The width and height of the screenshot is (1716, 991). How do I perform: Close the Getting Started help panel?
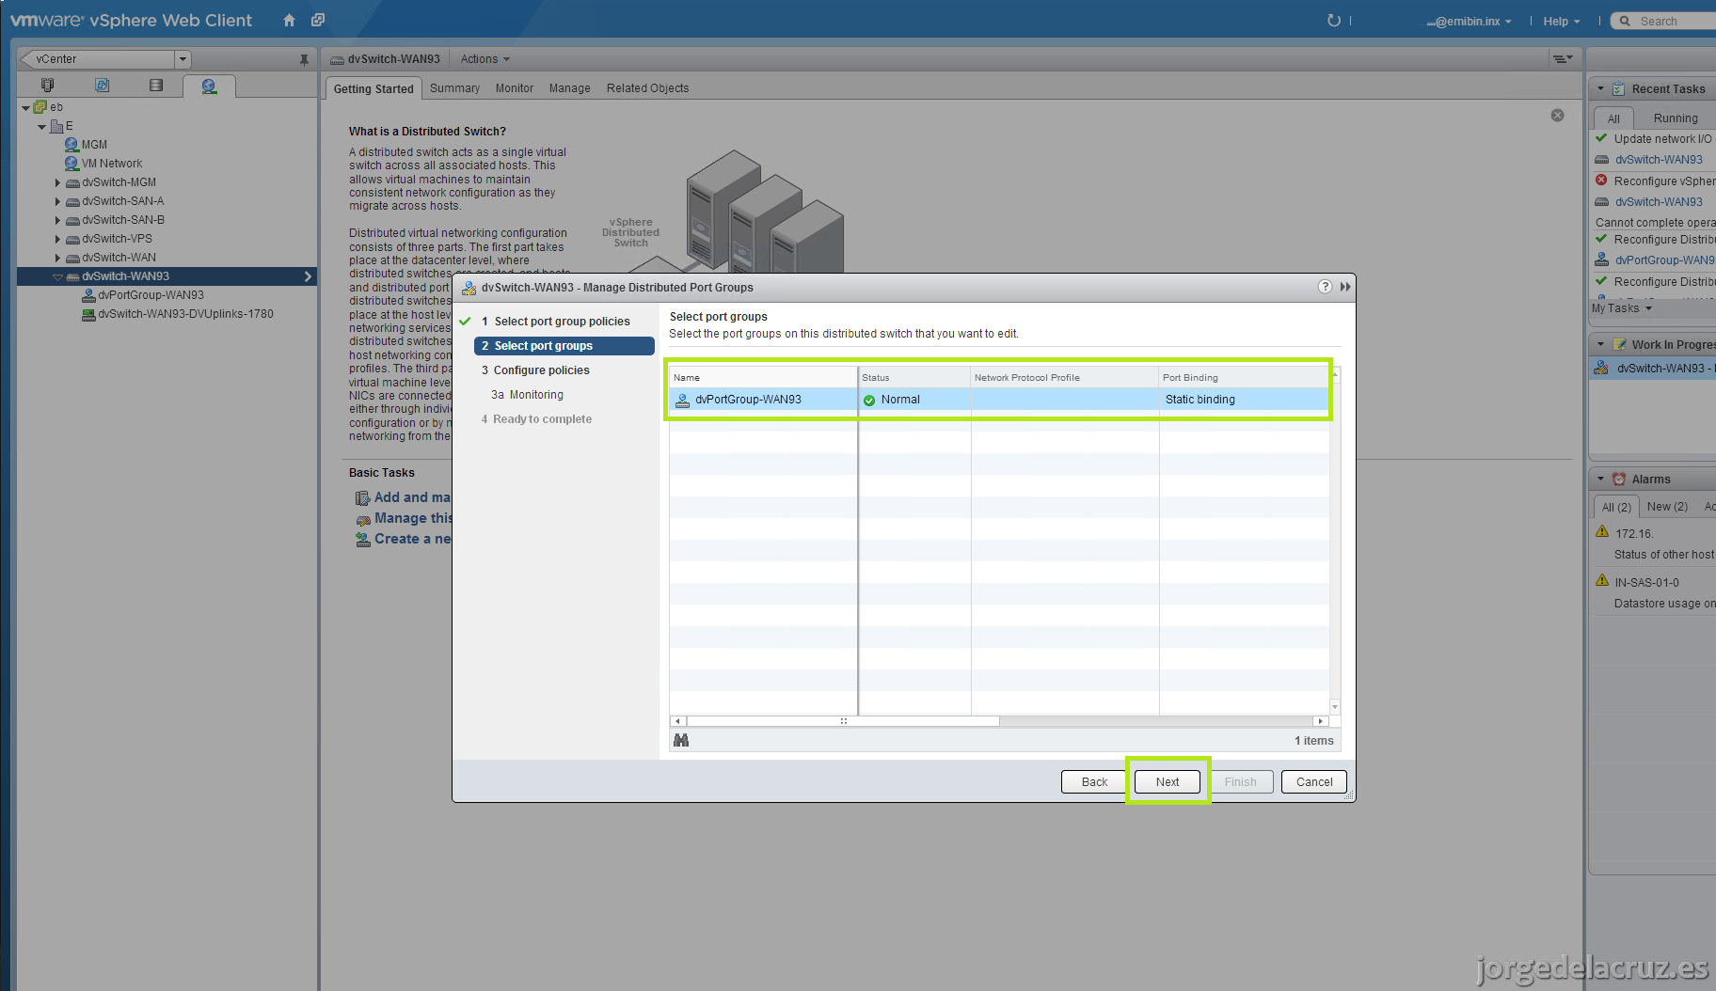(x=1557, y=115)
